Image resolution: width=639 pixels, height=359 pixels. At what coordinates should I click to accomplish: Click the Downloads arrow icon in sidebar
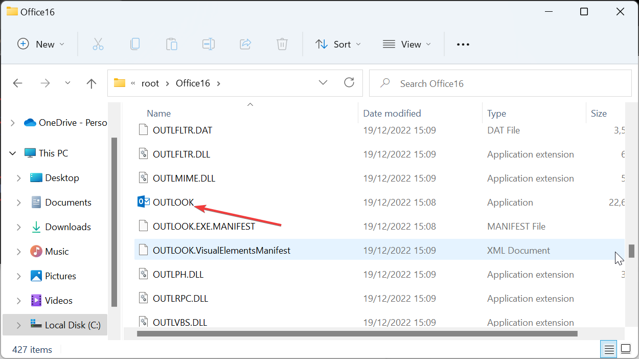[x=36, y=227]
